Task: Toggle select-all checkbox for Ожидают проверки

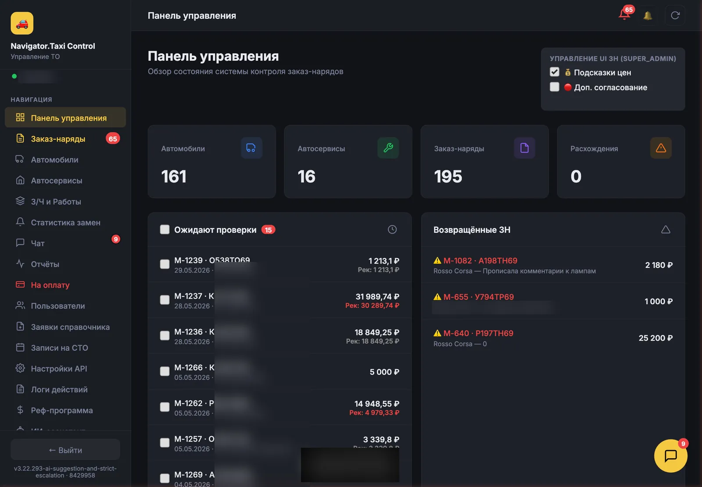Action: [165, 230]
